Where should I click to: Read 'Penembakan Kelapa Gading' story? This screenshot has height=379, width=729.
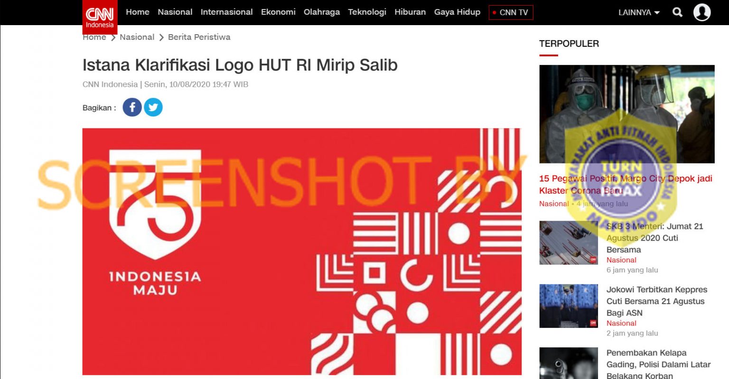pyautogui.click(x=658, y=364)
